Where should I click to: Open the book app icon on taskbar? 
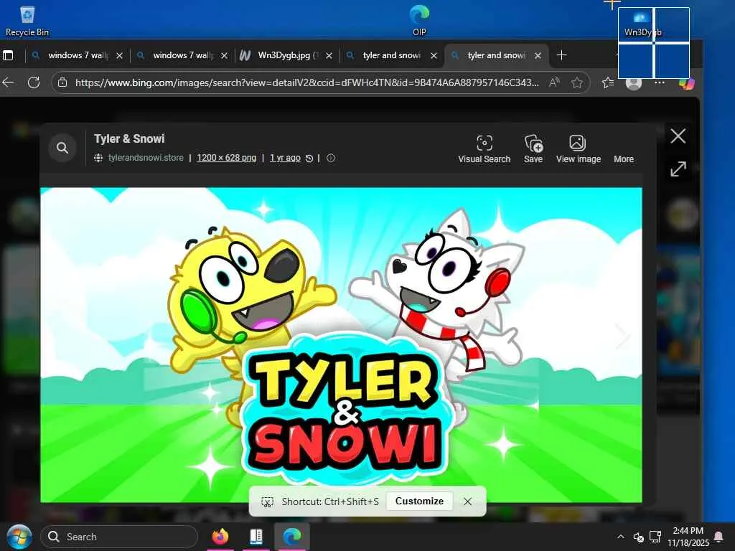(x=256, y=536)
